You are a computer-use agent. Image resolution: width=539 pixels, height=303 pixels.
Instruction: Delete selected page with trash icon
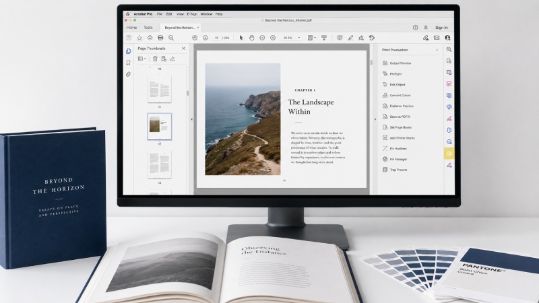[155, 59]
